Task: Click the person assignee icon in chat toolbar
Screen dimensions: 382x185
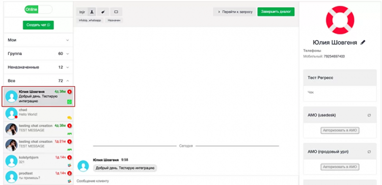Action: pyautogui.click(x=92, y=12)
